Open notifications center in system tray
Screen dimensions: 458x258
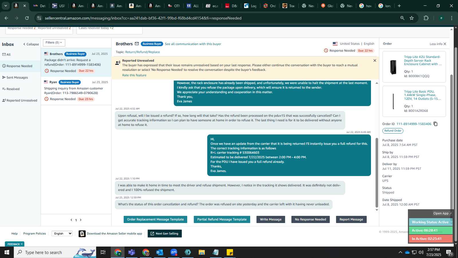pos(449,252)
